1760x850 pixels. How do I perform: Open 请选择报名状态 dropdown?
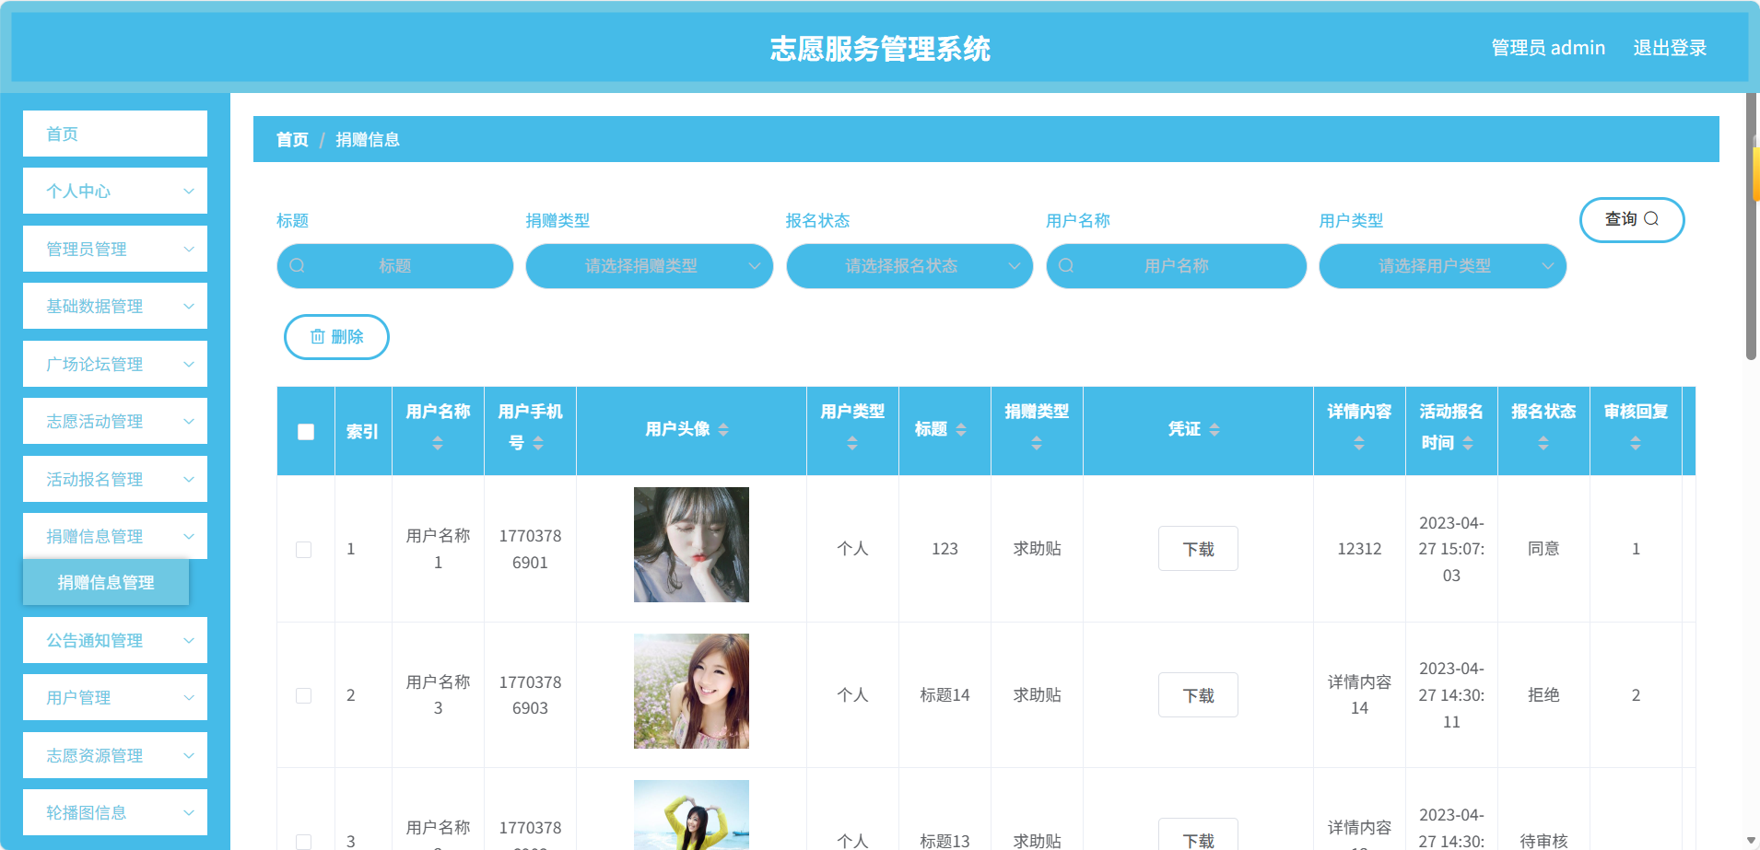[x=909, y=266]
